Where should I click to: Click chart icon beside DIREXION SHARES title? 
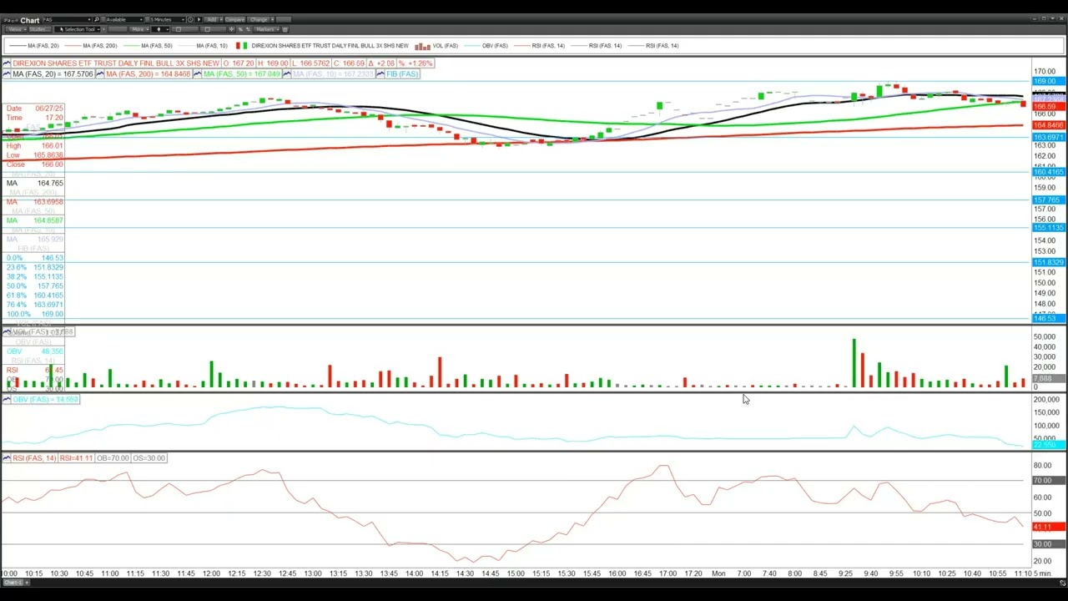click(7, 63)
